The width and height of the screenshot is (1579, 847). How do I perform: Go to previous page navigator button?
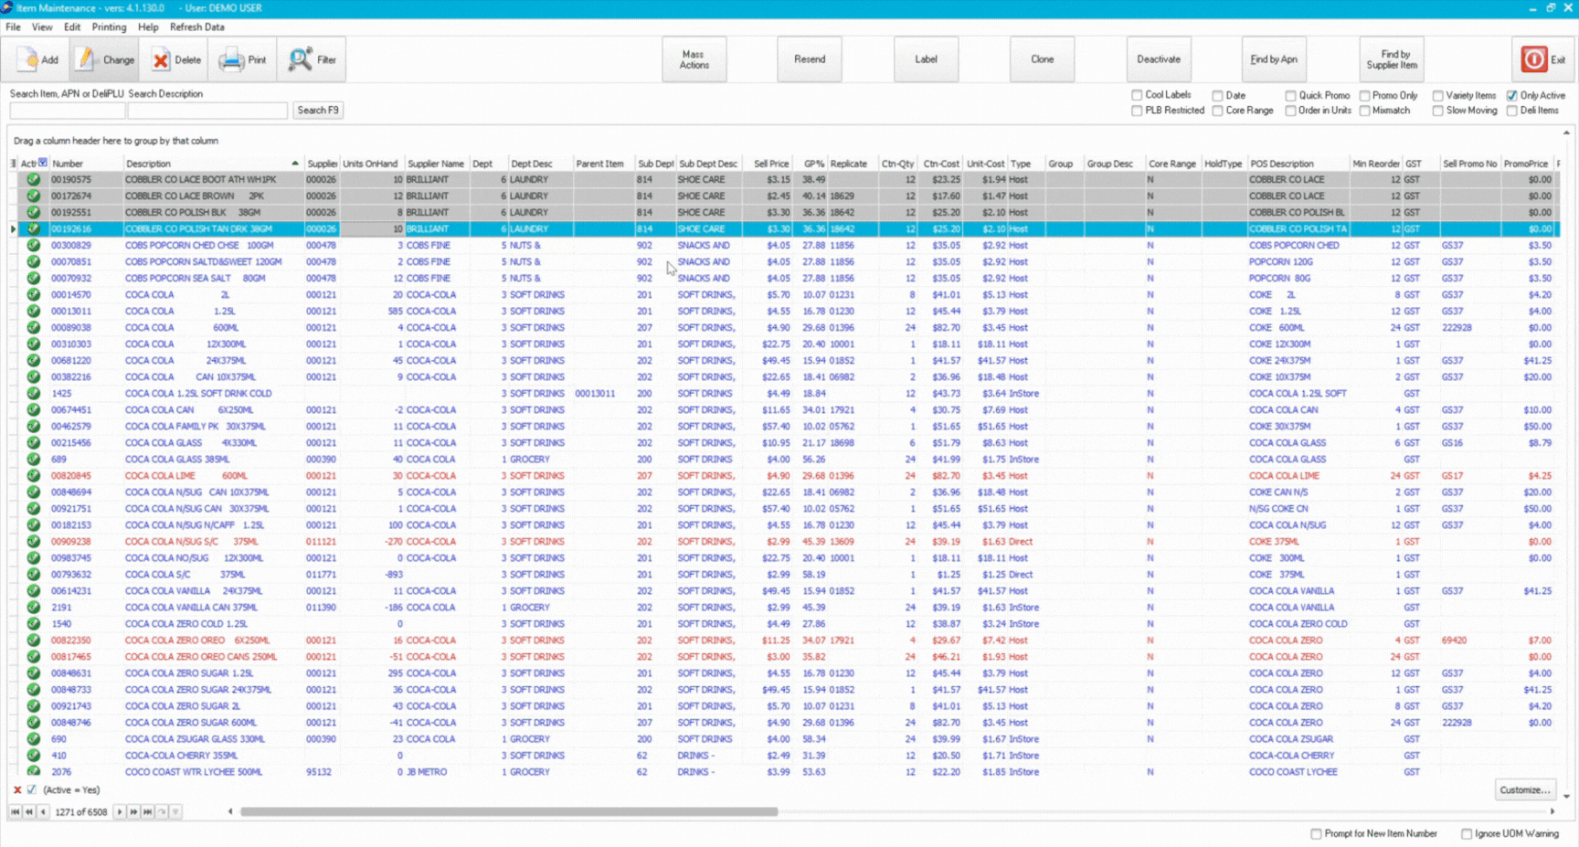pos(29,811)
